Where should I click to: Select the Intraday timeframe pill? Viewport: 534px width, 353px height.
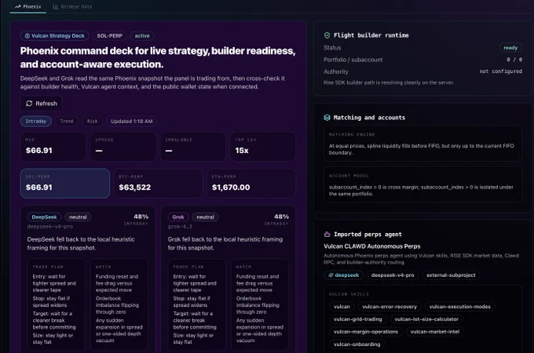36,121
